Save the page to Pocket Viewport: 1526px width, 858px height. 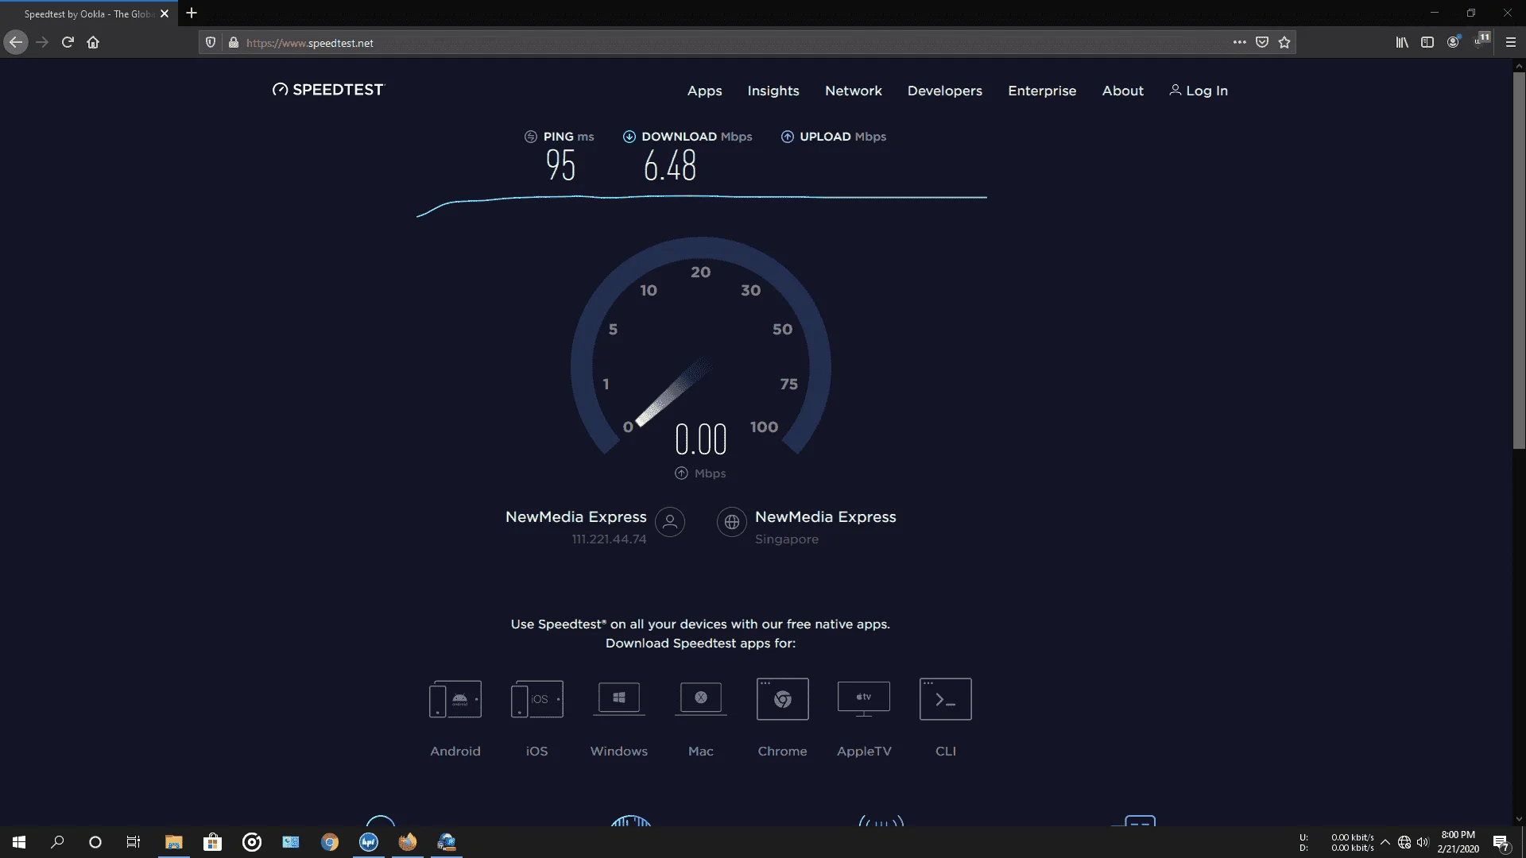coord(1262,42)
